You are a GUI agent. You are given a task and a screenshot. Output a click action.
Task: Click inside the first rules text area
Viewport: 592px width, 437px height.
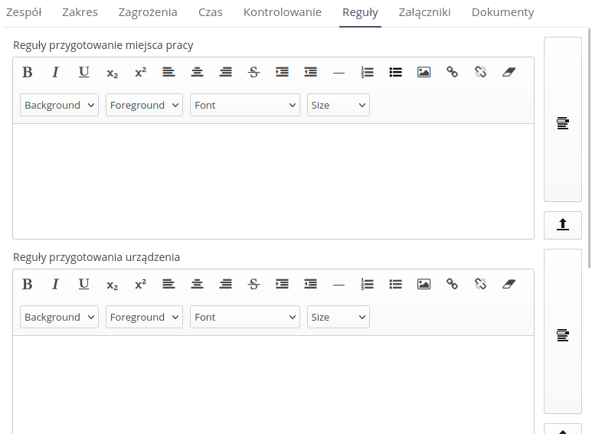coord(273,181)
